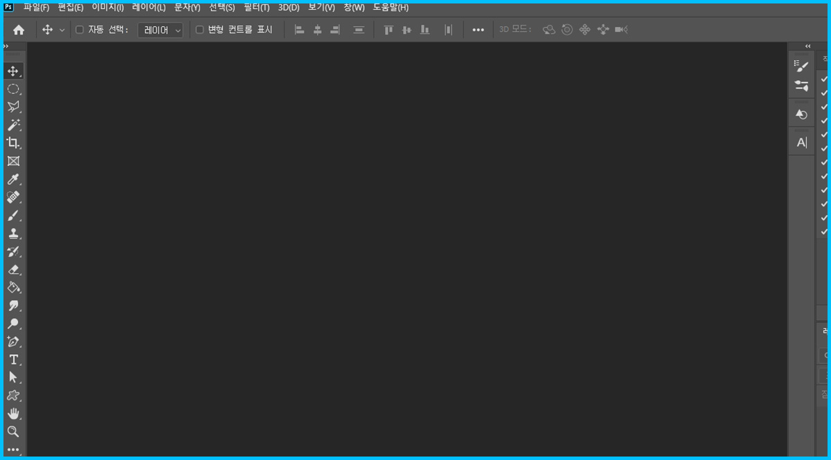Click the 3D Pan mode icon

585,30
